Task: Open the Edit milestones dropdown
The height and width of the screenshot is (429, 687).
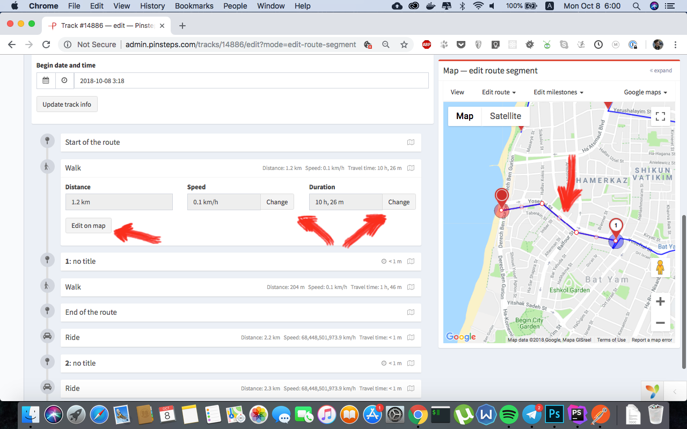Action: [558, 92]
